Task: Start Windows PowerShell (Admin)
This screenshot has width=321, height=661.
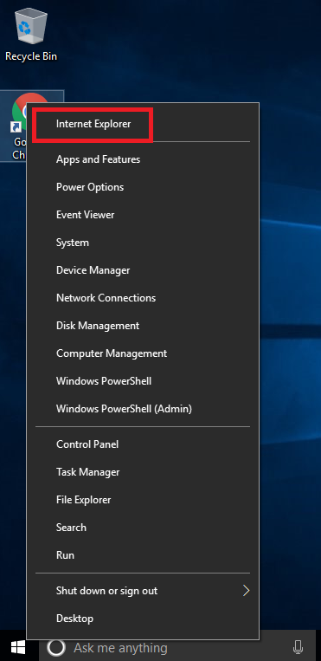Action: click(143, 409)
